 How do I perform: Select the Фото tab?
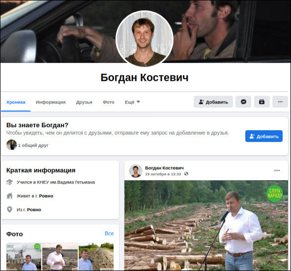pos(109,102)
